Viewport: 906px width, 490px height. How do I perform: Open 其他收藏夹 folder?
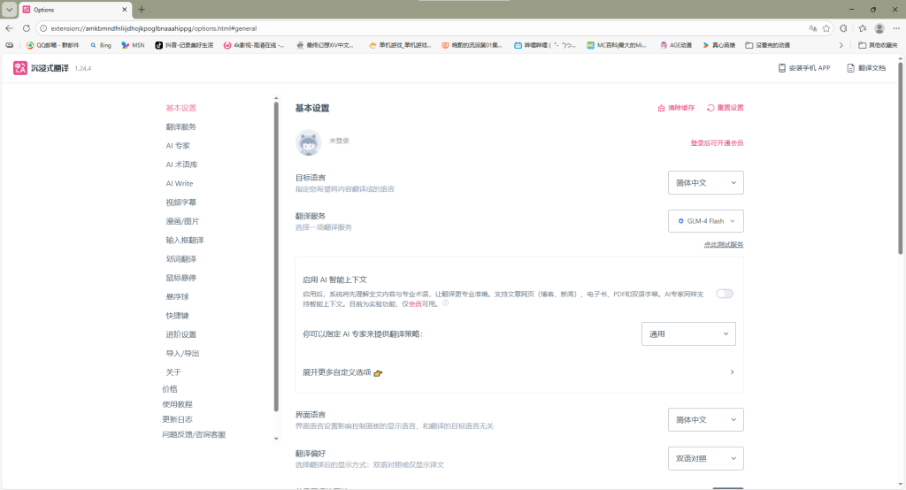[x=878, y=45]
